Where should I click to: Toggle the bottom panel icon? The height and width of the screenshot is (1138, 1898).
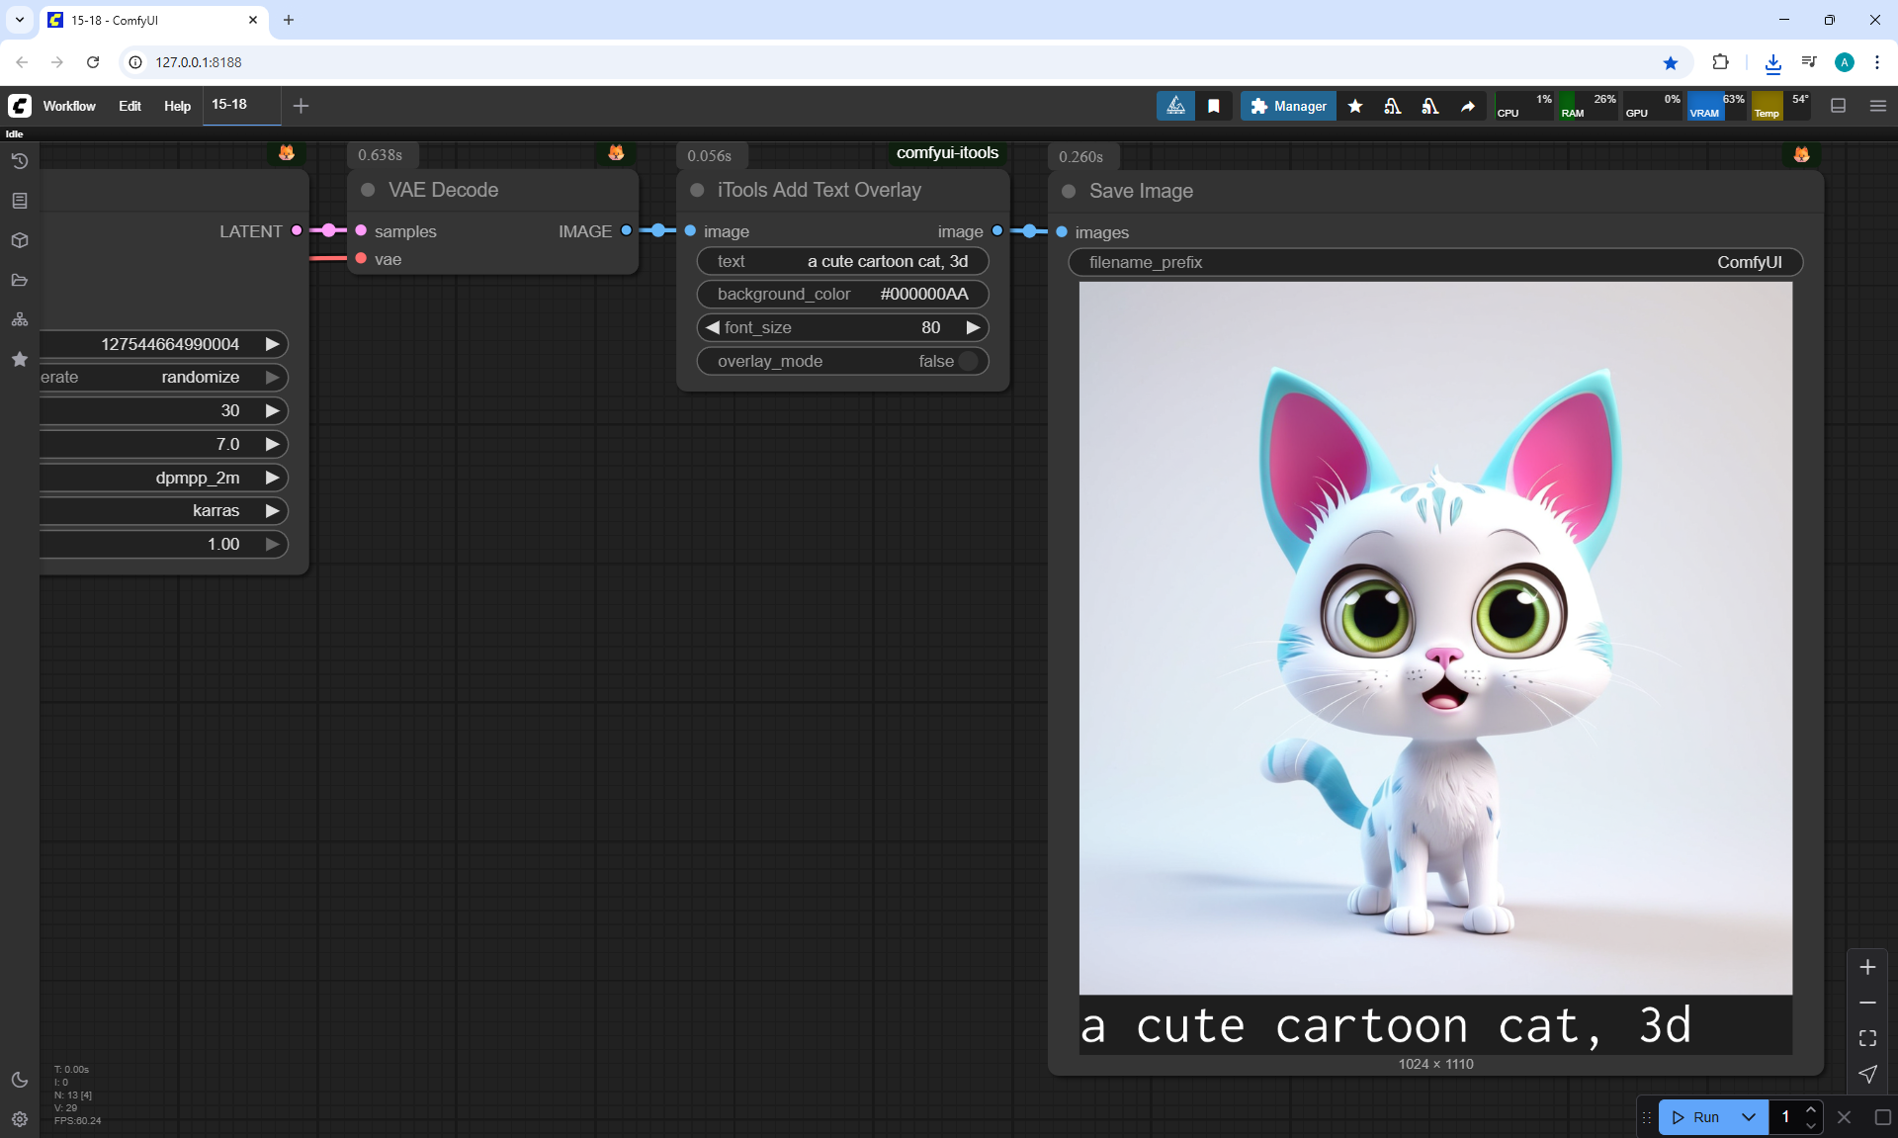point(1838,106)
